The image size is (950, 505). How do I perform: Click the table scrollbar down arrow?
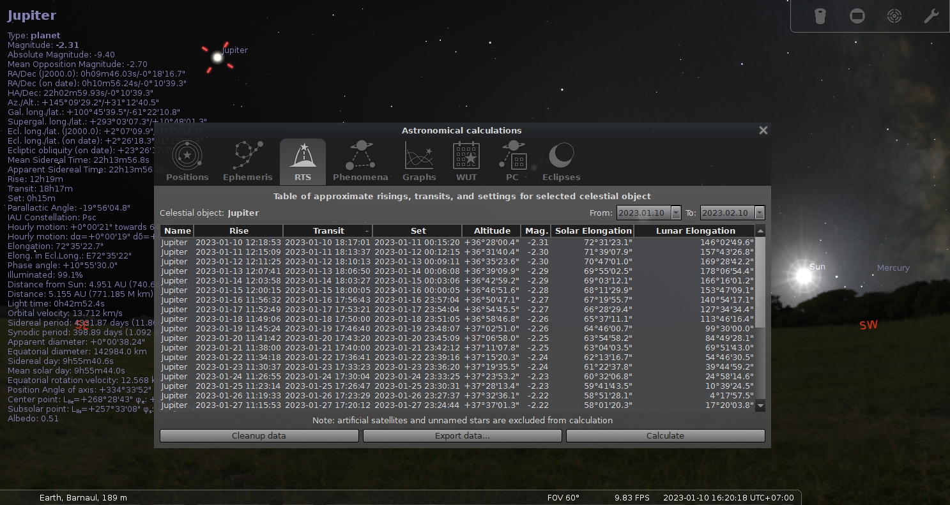[760, 405]
